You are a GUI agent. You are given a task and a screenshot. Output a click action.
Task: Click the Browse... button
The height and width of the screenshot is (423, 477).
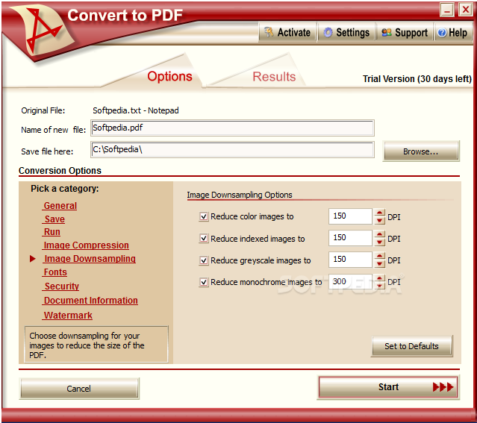click(421, 151)
